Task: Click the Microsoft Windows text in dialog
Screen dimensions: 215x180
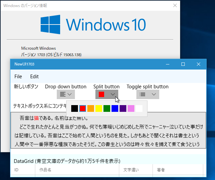Action: coord(39,48)
